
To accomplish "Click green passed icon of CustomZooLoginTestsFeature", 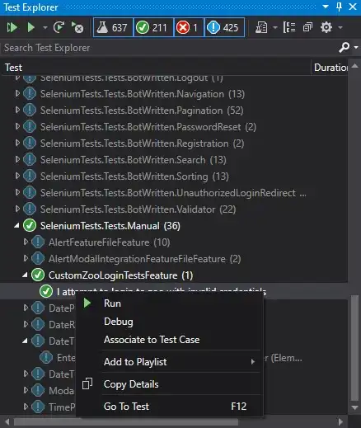I will 38,275.
